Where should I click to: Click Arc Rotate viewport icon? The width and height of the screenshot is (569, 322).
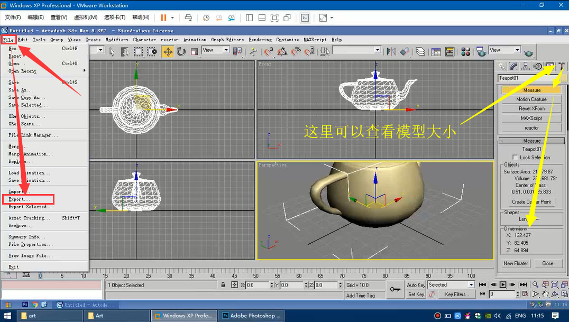(x=555, y=294)
